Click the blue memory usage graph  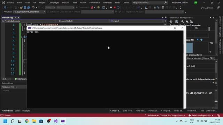[190, 48]
